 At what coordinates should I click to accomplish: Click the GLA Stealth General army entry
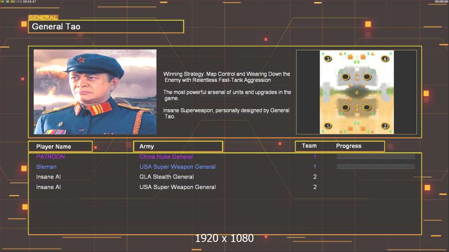pos(167,177)
